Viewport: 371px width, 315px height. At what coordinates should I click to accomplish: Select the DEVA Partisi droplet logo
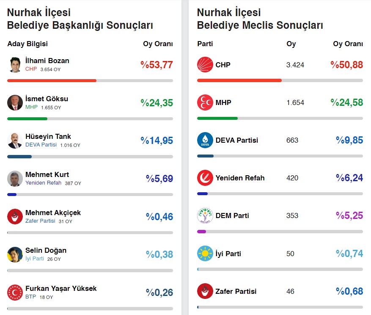click(x=205, y=140)
